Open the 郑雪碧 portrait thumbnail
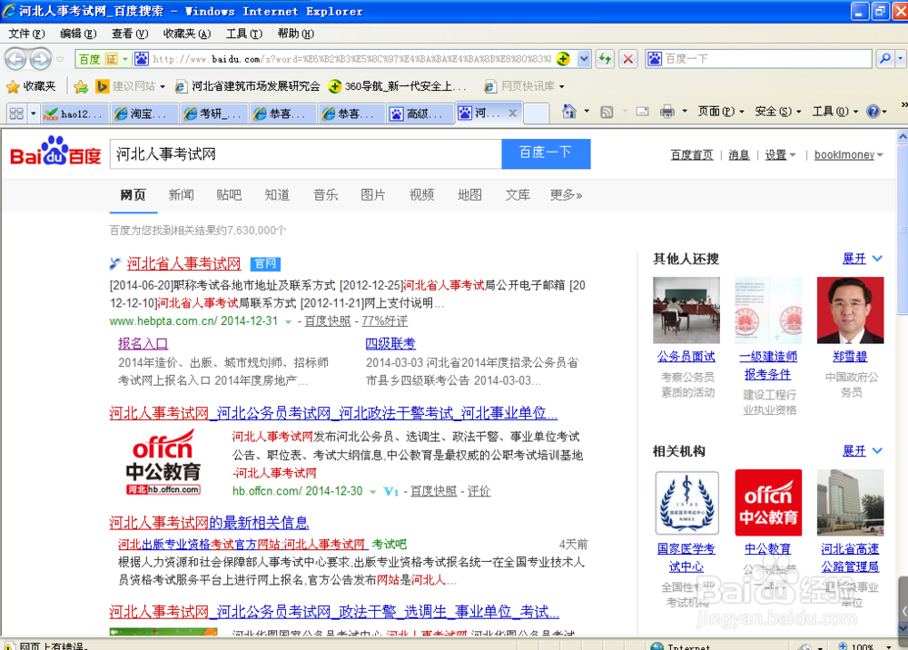Screen dimensions: 908x650 [850, 310]
